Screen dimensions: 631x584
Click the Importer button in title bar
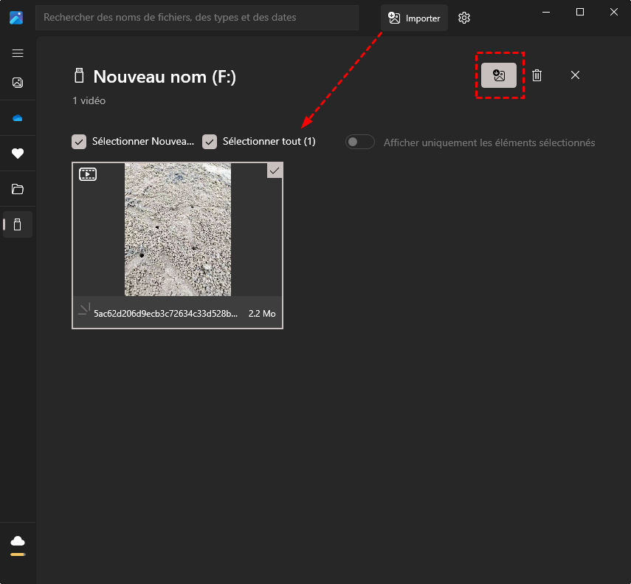[414, 18]
